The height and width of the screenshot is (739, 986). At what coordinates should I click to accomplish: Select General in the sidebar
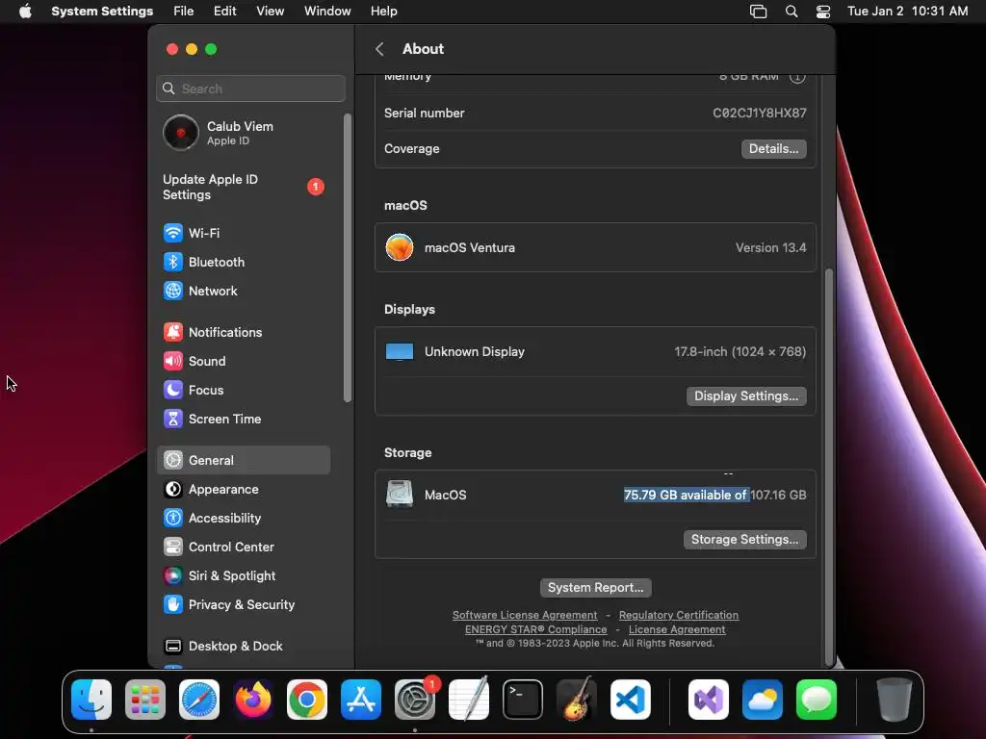click(x=244, y=460)
